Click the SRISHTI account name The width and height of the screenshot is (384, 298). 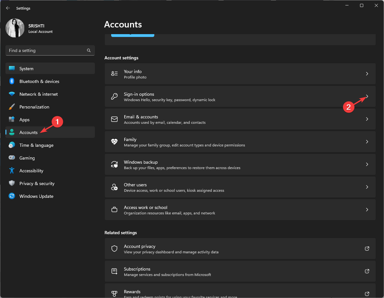[x=36, y=26]
